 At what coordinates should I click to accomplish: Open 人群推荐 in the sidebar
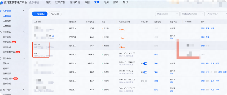tap(7, 21)
